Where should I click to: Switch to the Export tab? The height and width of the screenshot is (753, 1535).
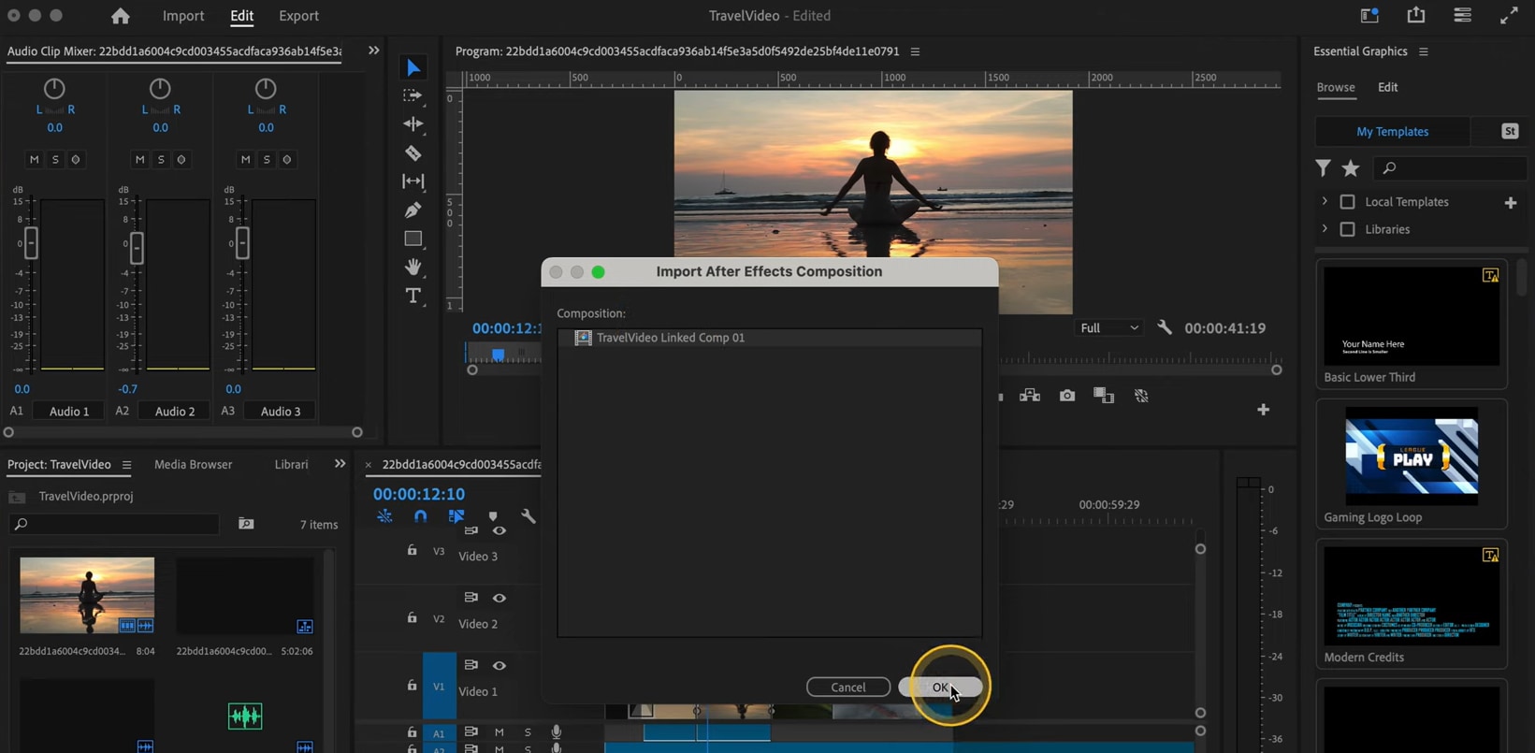pyautogui.click(x=298, y=16)
